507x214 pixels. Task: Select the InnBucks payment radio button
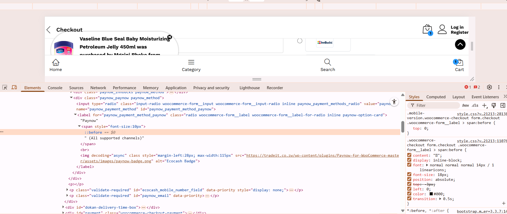click(x=300, y=41)
